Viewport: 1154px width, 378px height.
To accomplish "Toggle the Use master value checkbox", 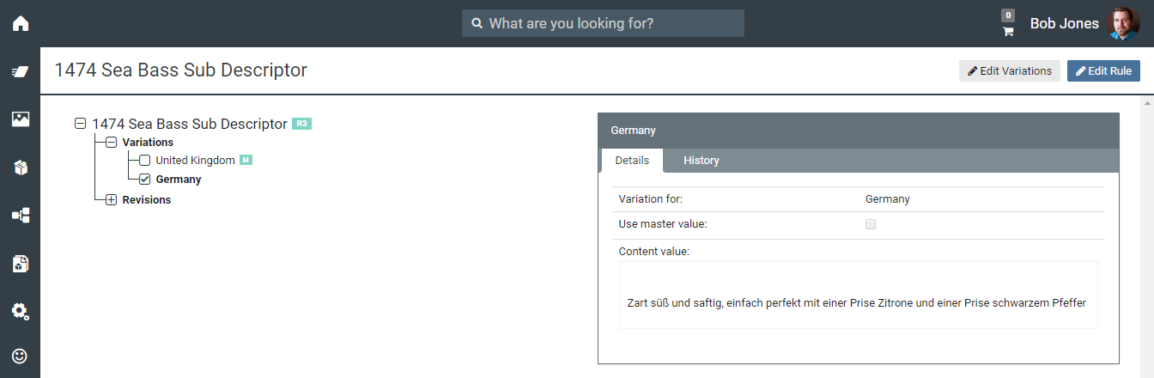I will [871, 224].
